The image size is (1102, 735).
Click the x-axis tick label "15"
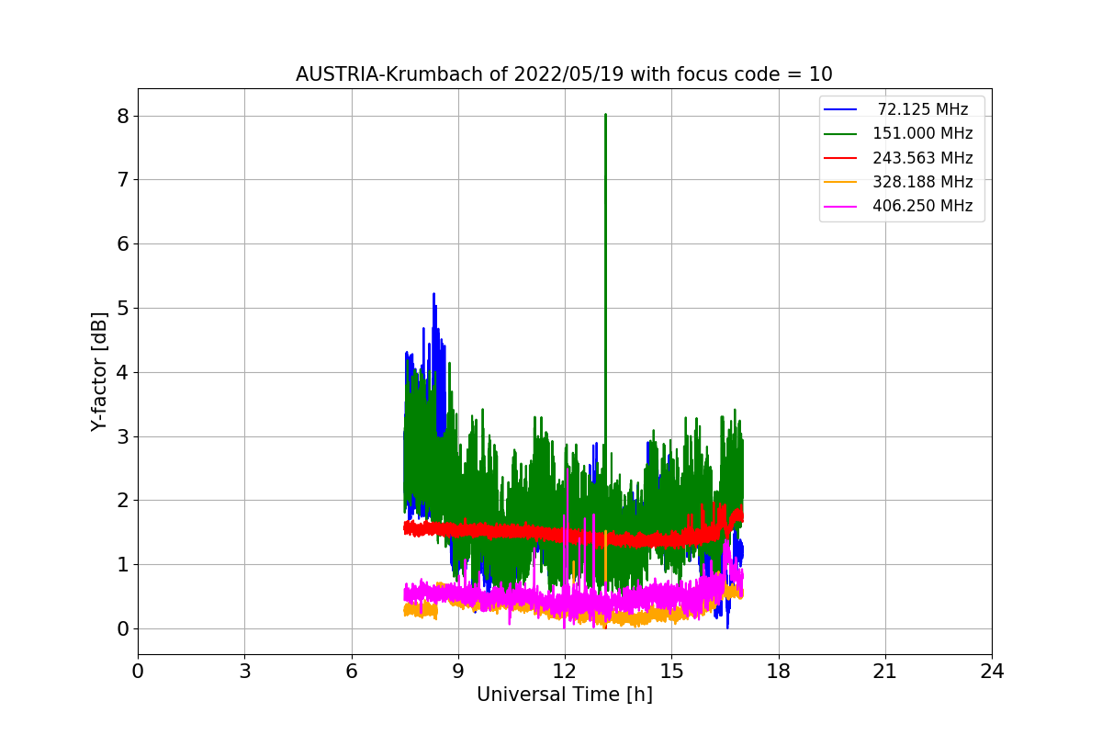click(x=671, y=672)
